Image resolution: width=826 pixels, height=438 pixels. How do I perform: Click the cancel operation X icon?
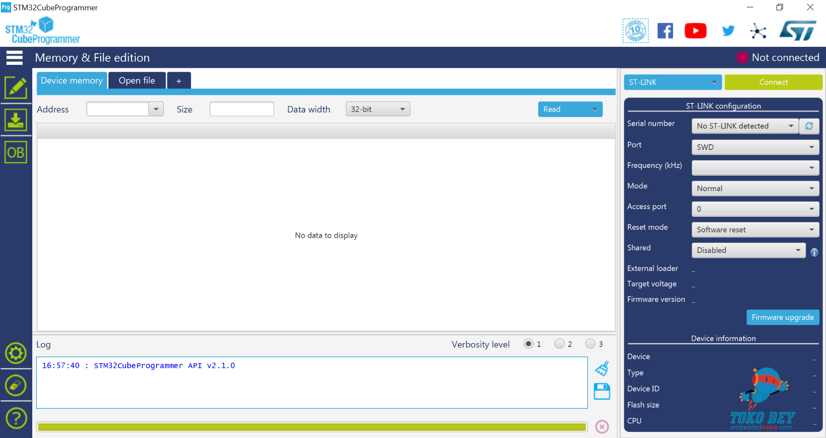coord(602,426)
